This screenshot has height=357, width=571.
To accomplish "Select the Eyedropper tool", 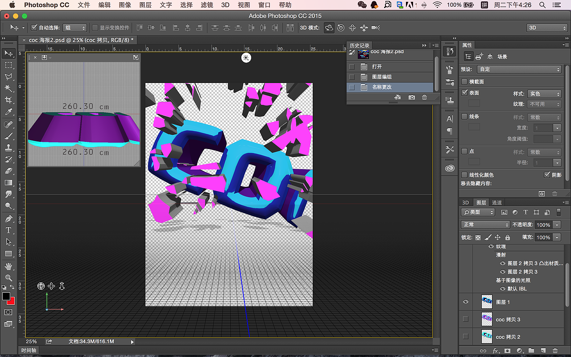I will 8,112.
